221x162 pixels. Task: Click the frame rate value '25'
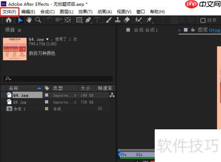coord(100,109)
